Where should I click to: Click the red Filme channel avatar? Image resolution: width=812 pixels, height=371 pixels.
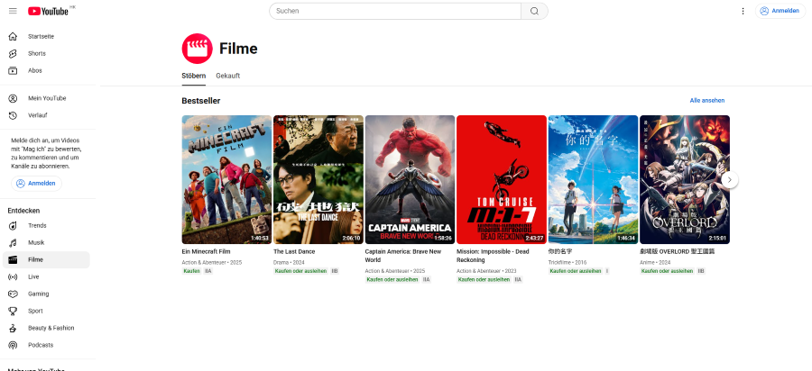(198, 49)
